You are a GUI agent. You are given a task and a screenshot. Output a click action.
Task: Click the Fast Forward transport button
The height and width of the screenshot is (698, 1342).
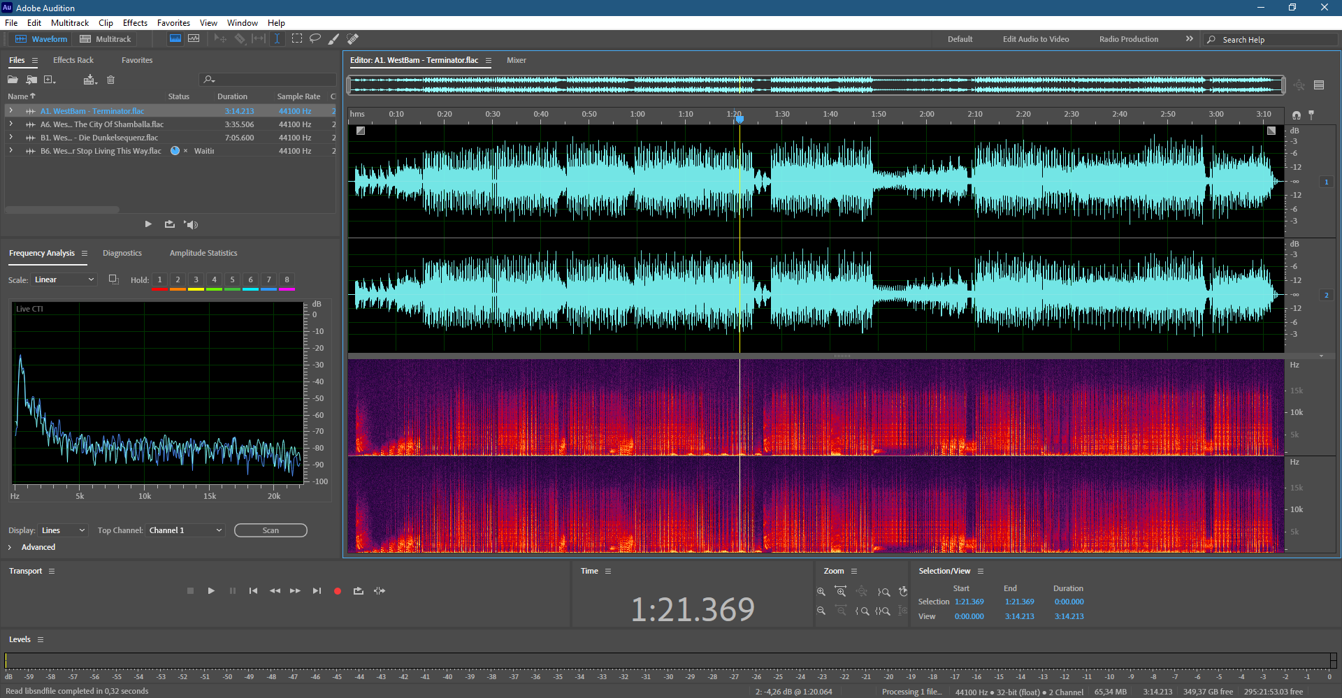click(x=295, y=591)
